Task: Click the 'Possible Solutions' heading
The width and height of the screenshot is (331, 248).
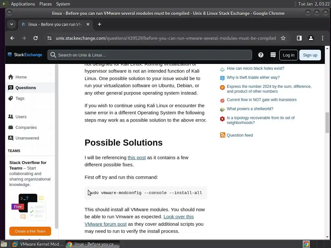Action: (x=123, y=142)
